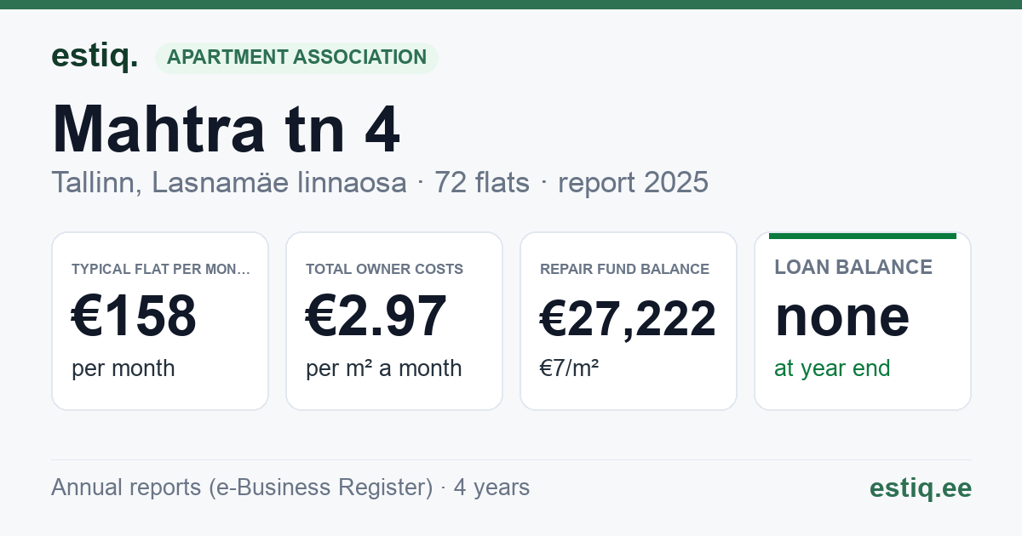Click the Tallinn, Lasnamäe linnaosa subtitle text
1022x536 pixels.
(228, 182)
